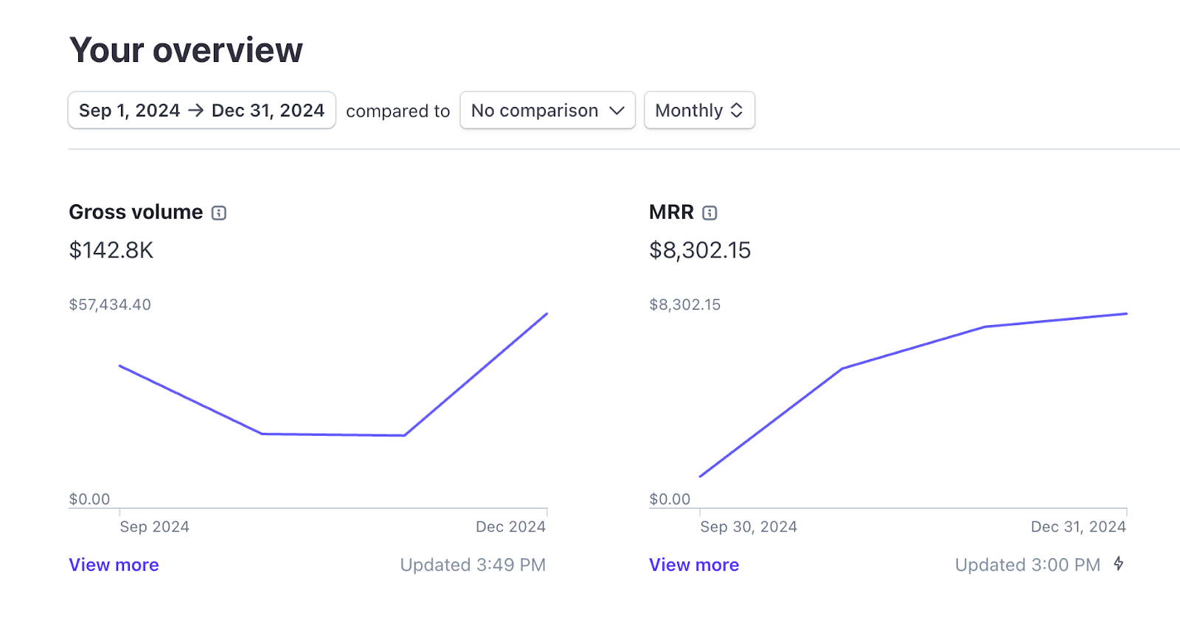
Task: Click the up-down arrows icon on Monthly
Action: (736, 111)
